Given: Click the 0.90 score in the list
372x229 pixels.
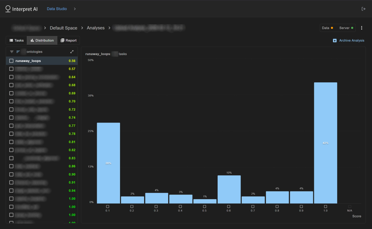Looking at the screenshot, I should pyautogui.click(x=72, y=174).
